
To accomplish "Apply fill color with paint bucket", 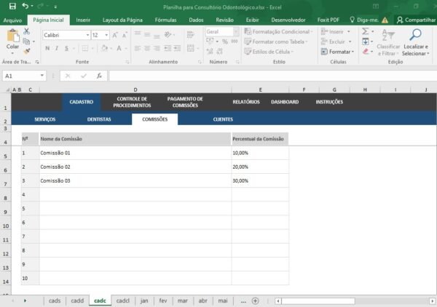I will [104, 49].
